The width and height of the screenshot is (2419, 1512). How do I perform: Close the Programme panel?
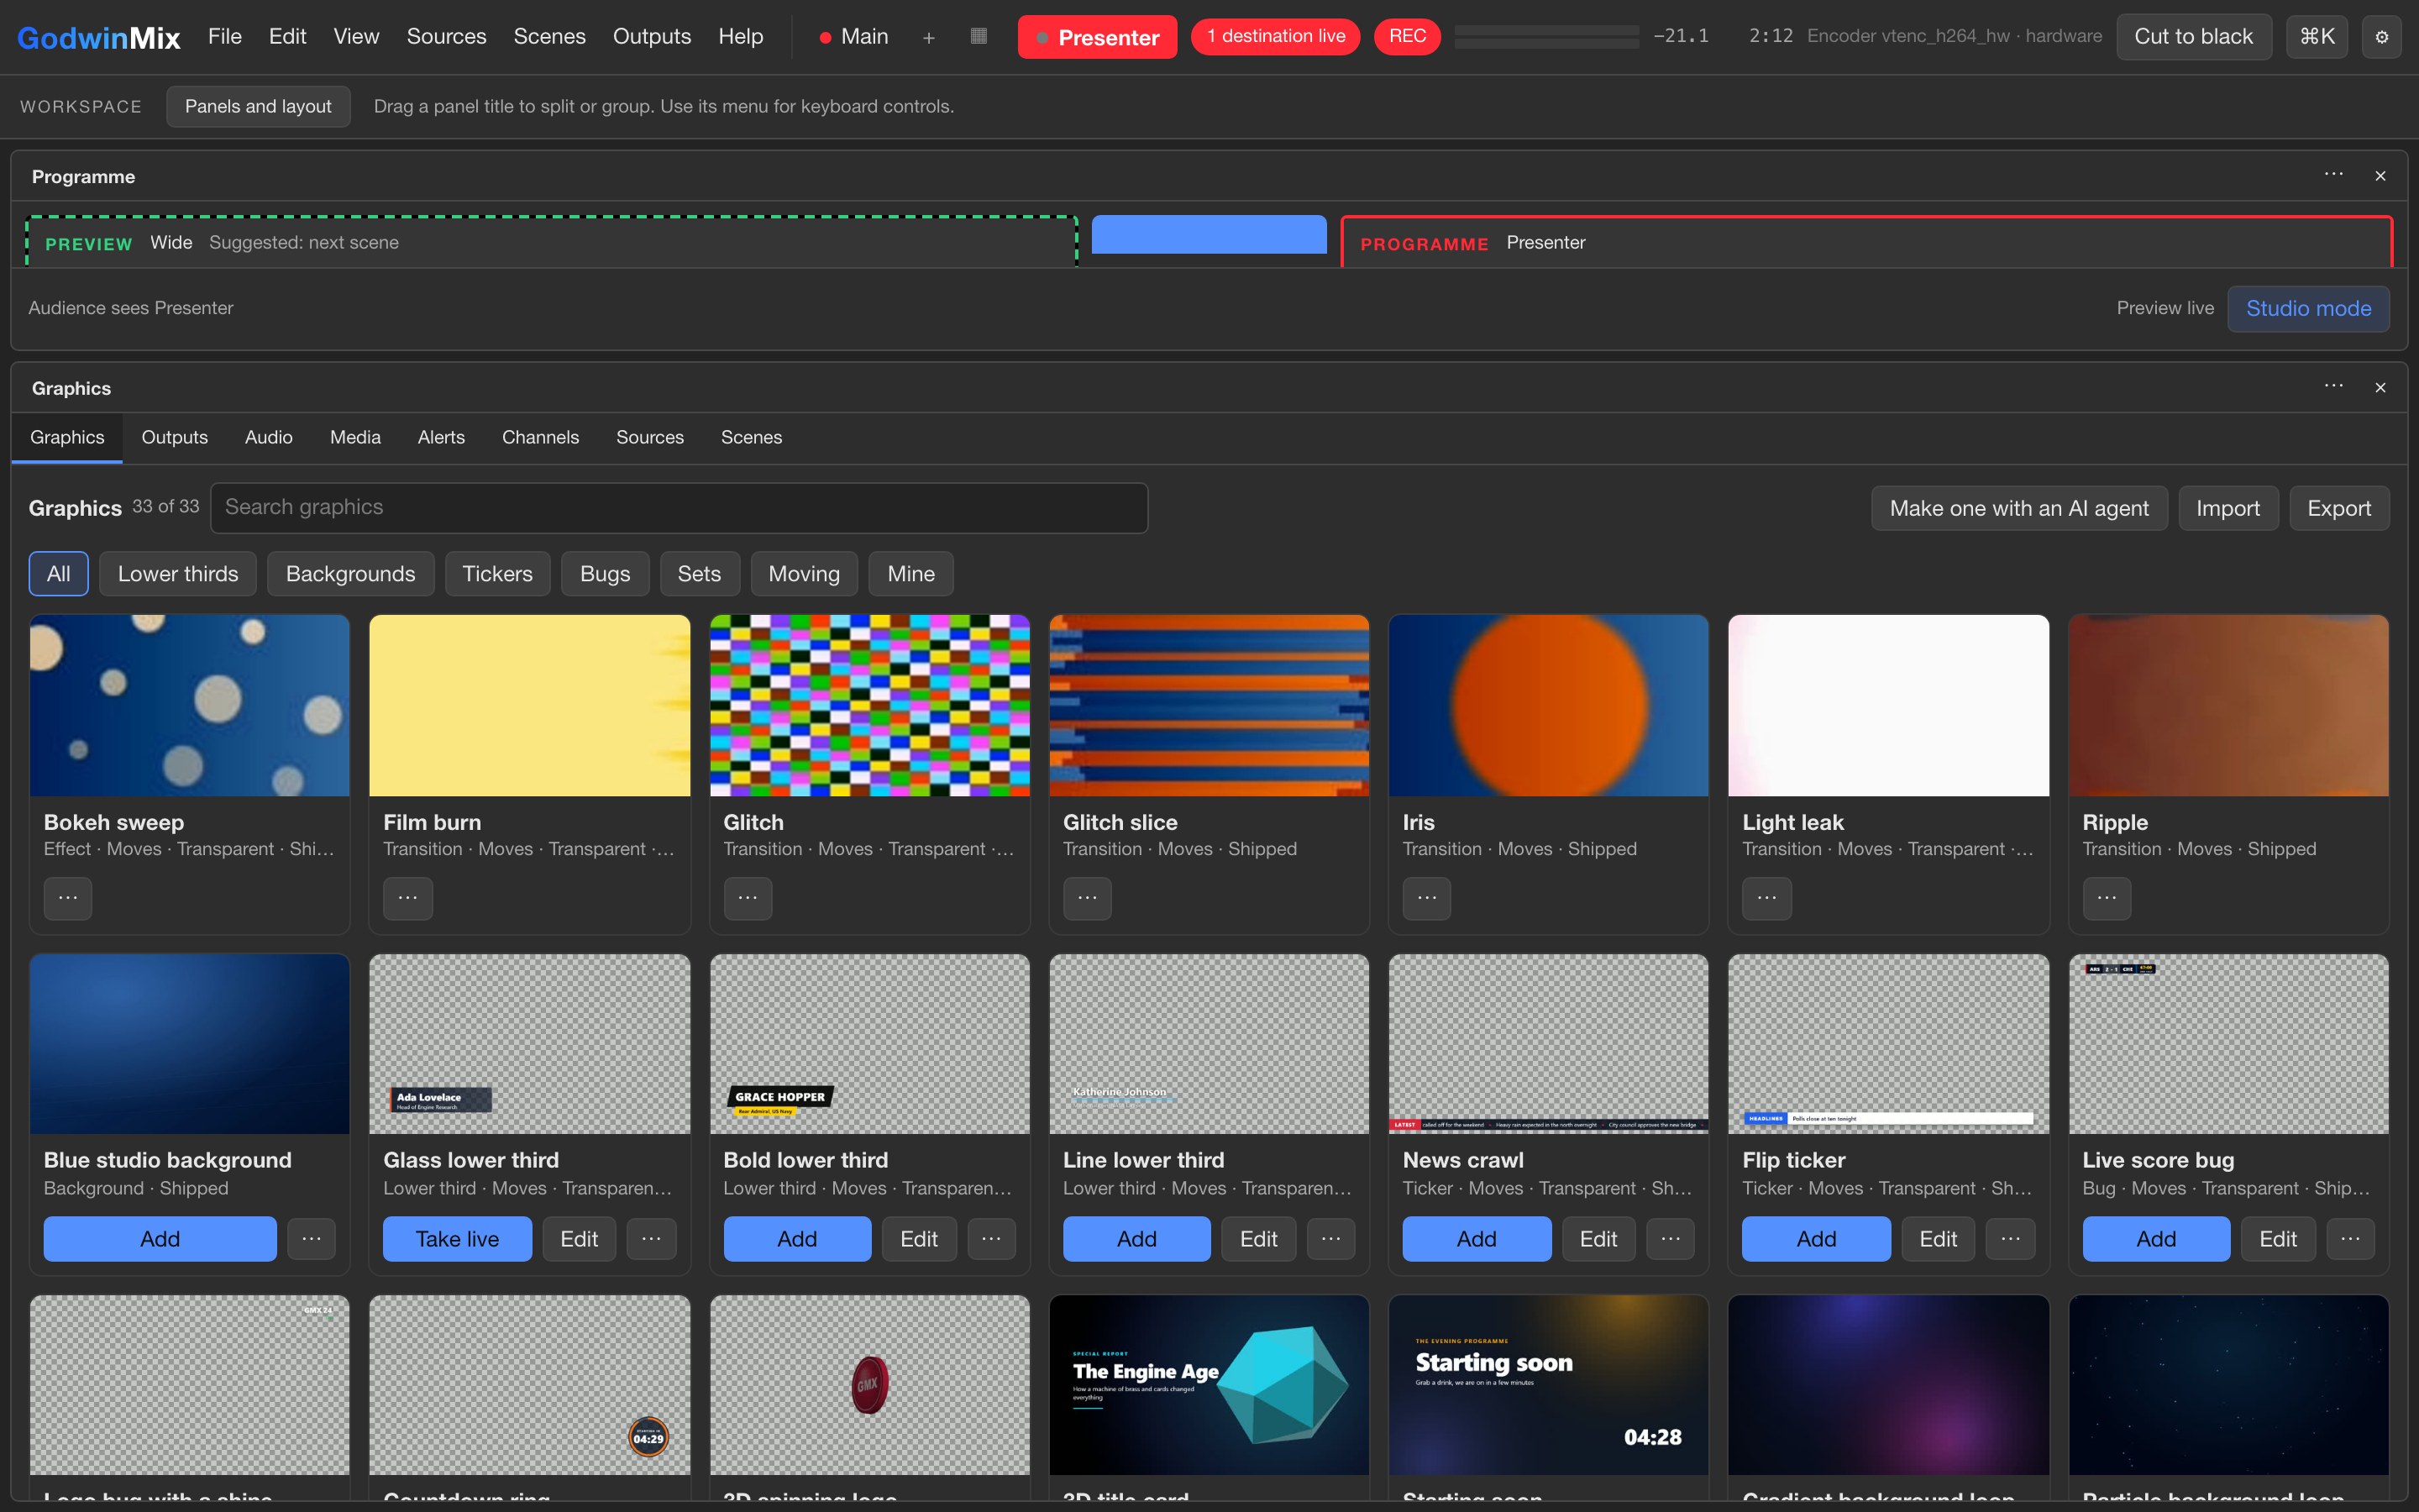point(2380,176)
